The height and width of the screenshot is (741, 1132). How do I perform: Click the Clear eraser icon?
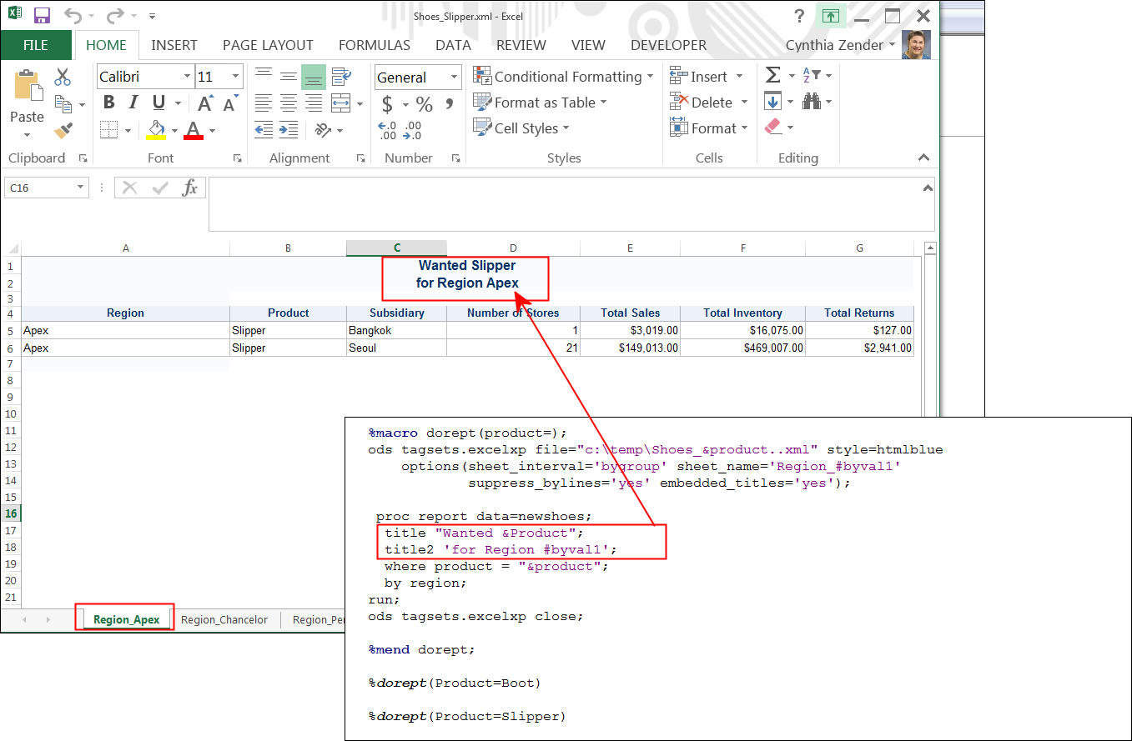click(772, 128)
